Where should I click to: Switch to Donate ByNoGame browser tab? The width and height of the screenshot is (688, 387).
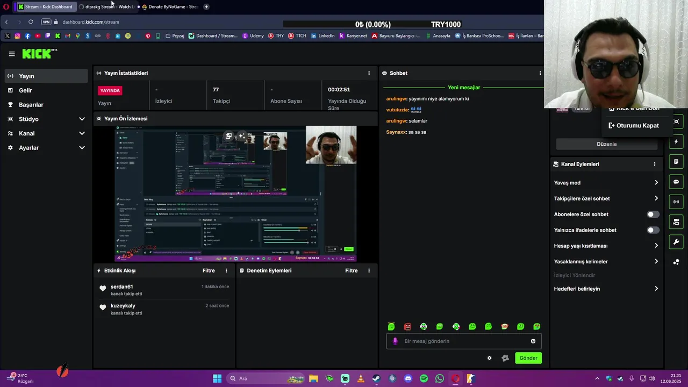click(x=169, y=6)
